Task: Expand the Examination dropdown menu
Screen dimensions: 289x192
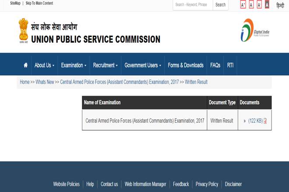Action: [x=74, y=65]
